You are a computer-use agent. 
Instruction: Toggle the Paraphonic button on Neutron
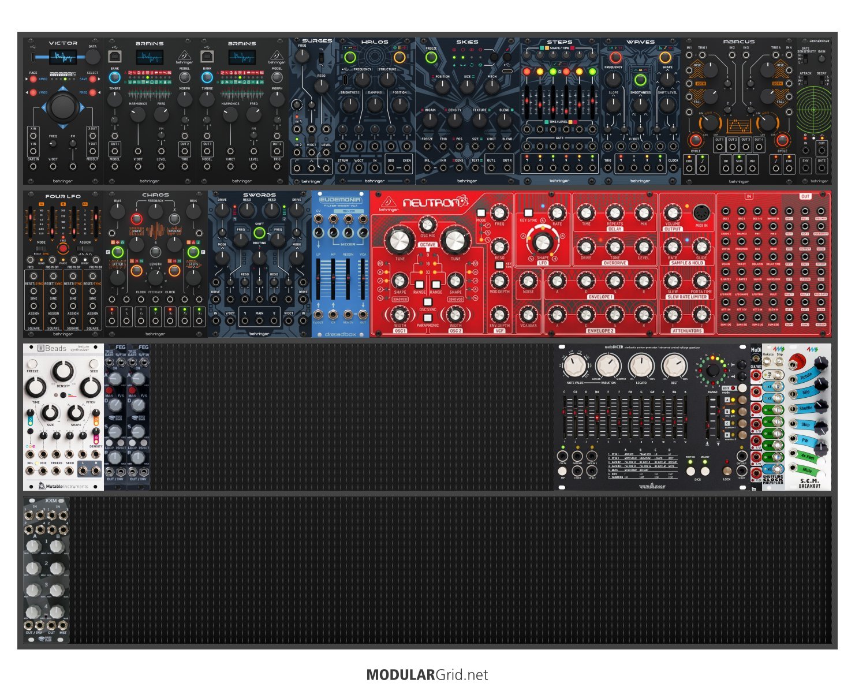click(x=428, y=318)
